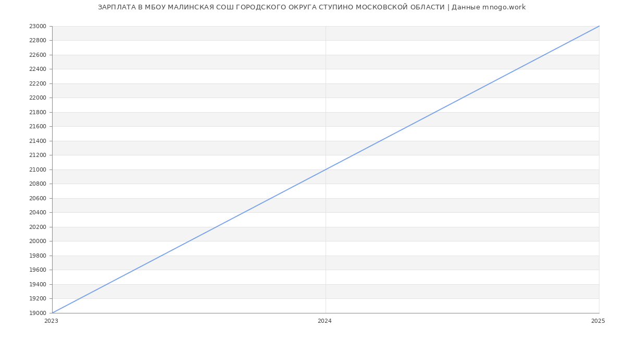Click the 23000 y-axis label
This screenshot has width=625, height=339.
coord(37,26)
